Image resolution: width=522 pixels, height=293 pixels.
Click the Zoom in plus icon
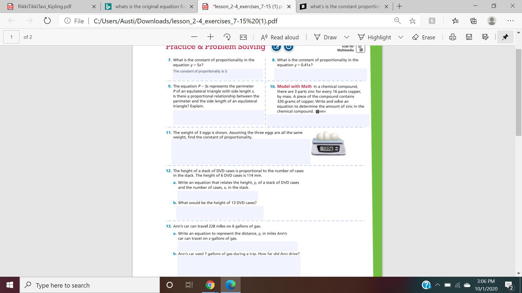point(210,37)
